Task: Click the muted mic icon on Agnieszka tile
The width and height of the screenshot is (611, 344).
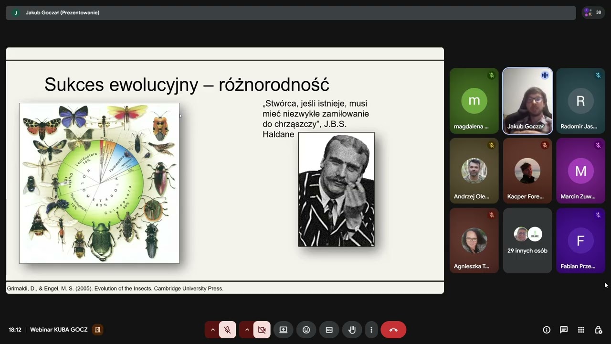Action: coord(491,215)
